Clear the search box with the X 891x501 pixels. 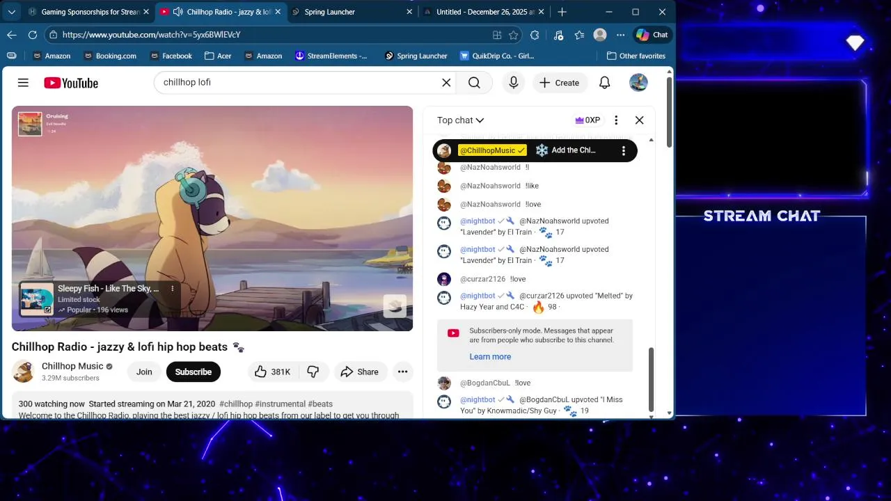(x=446, y=83)
